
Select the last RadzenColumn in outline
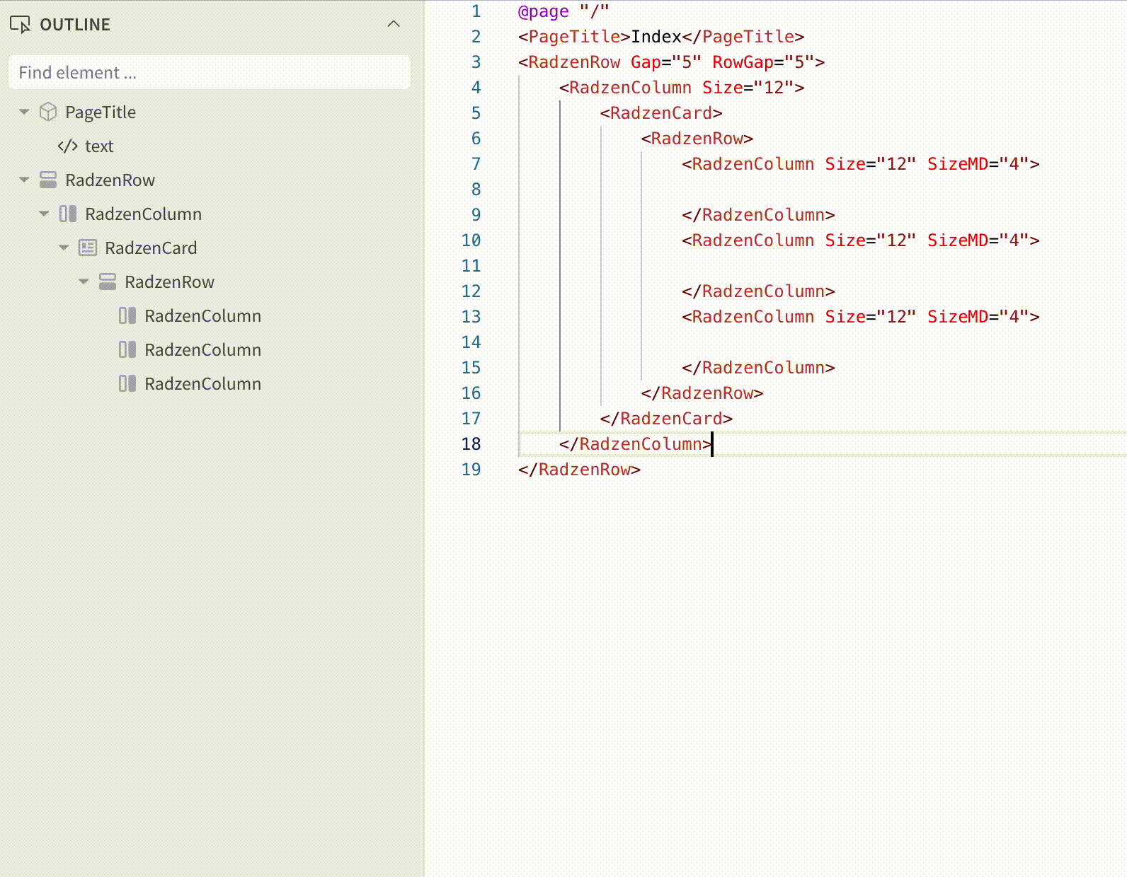coord(202,384)
